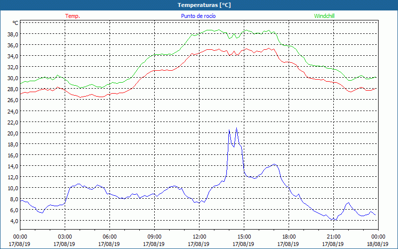
Task: Click the '24,0' y-axis value
Action: (12, 111)
